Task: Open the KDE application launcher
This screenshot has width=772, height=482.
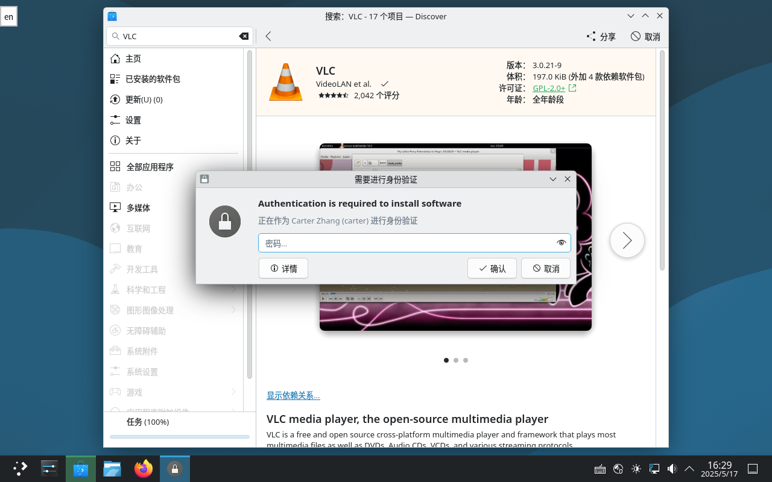Action: click(x=21, y=469)
